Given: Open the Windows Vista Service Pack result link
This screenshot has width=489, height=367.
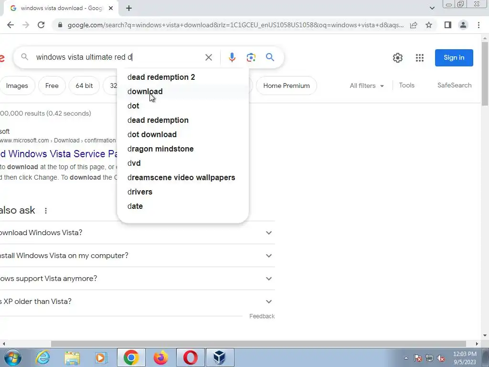Looking at the screenshot, I should point(59,153).
